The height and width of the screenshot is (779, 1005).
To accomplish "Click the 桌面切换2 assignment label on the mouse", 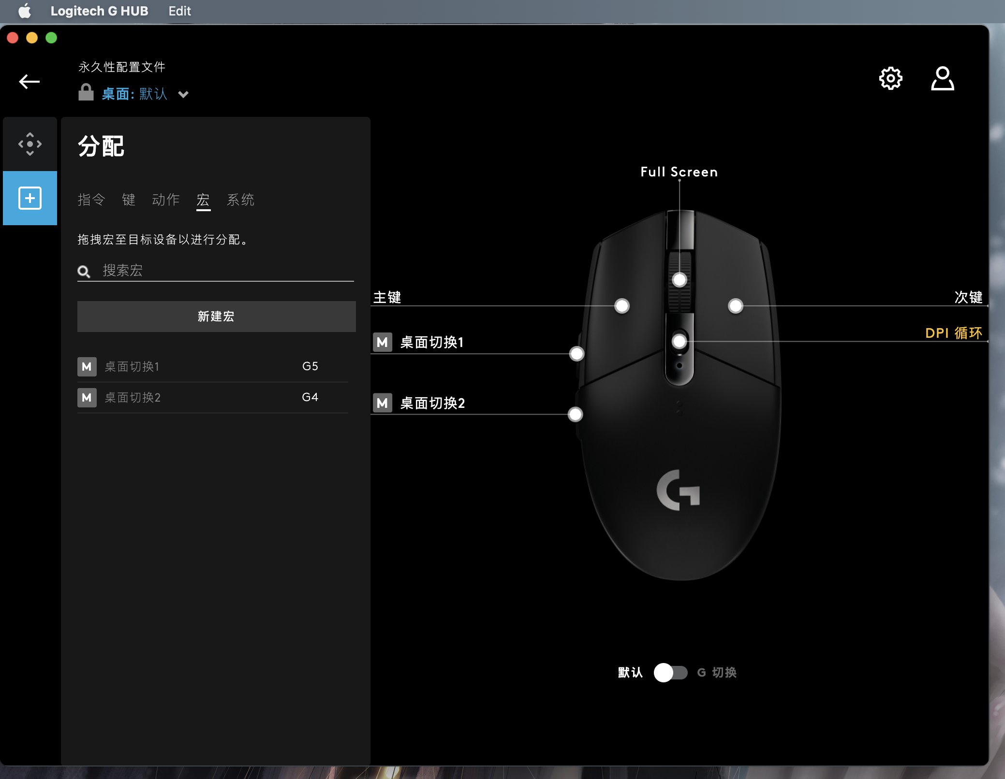I will pos(432,403).
